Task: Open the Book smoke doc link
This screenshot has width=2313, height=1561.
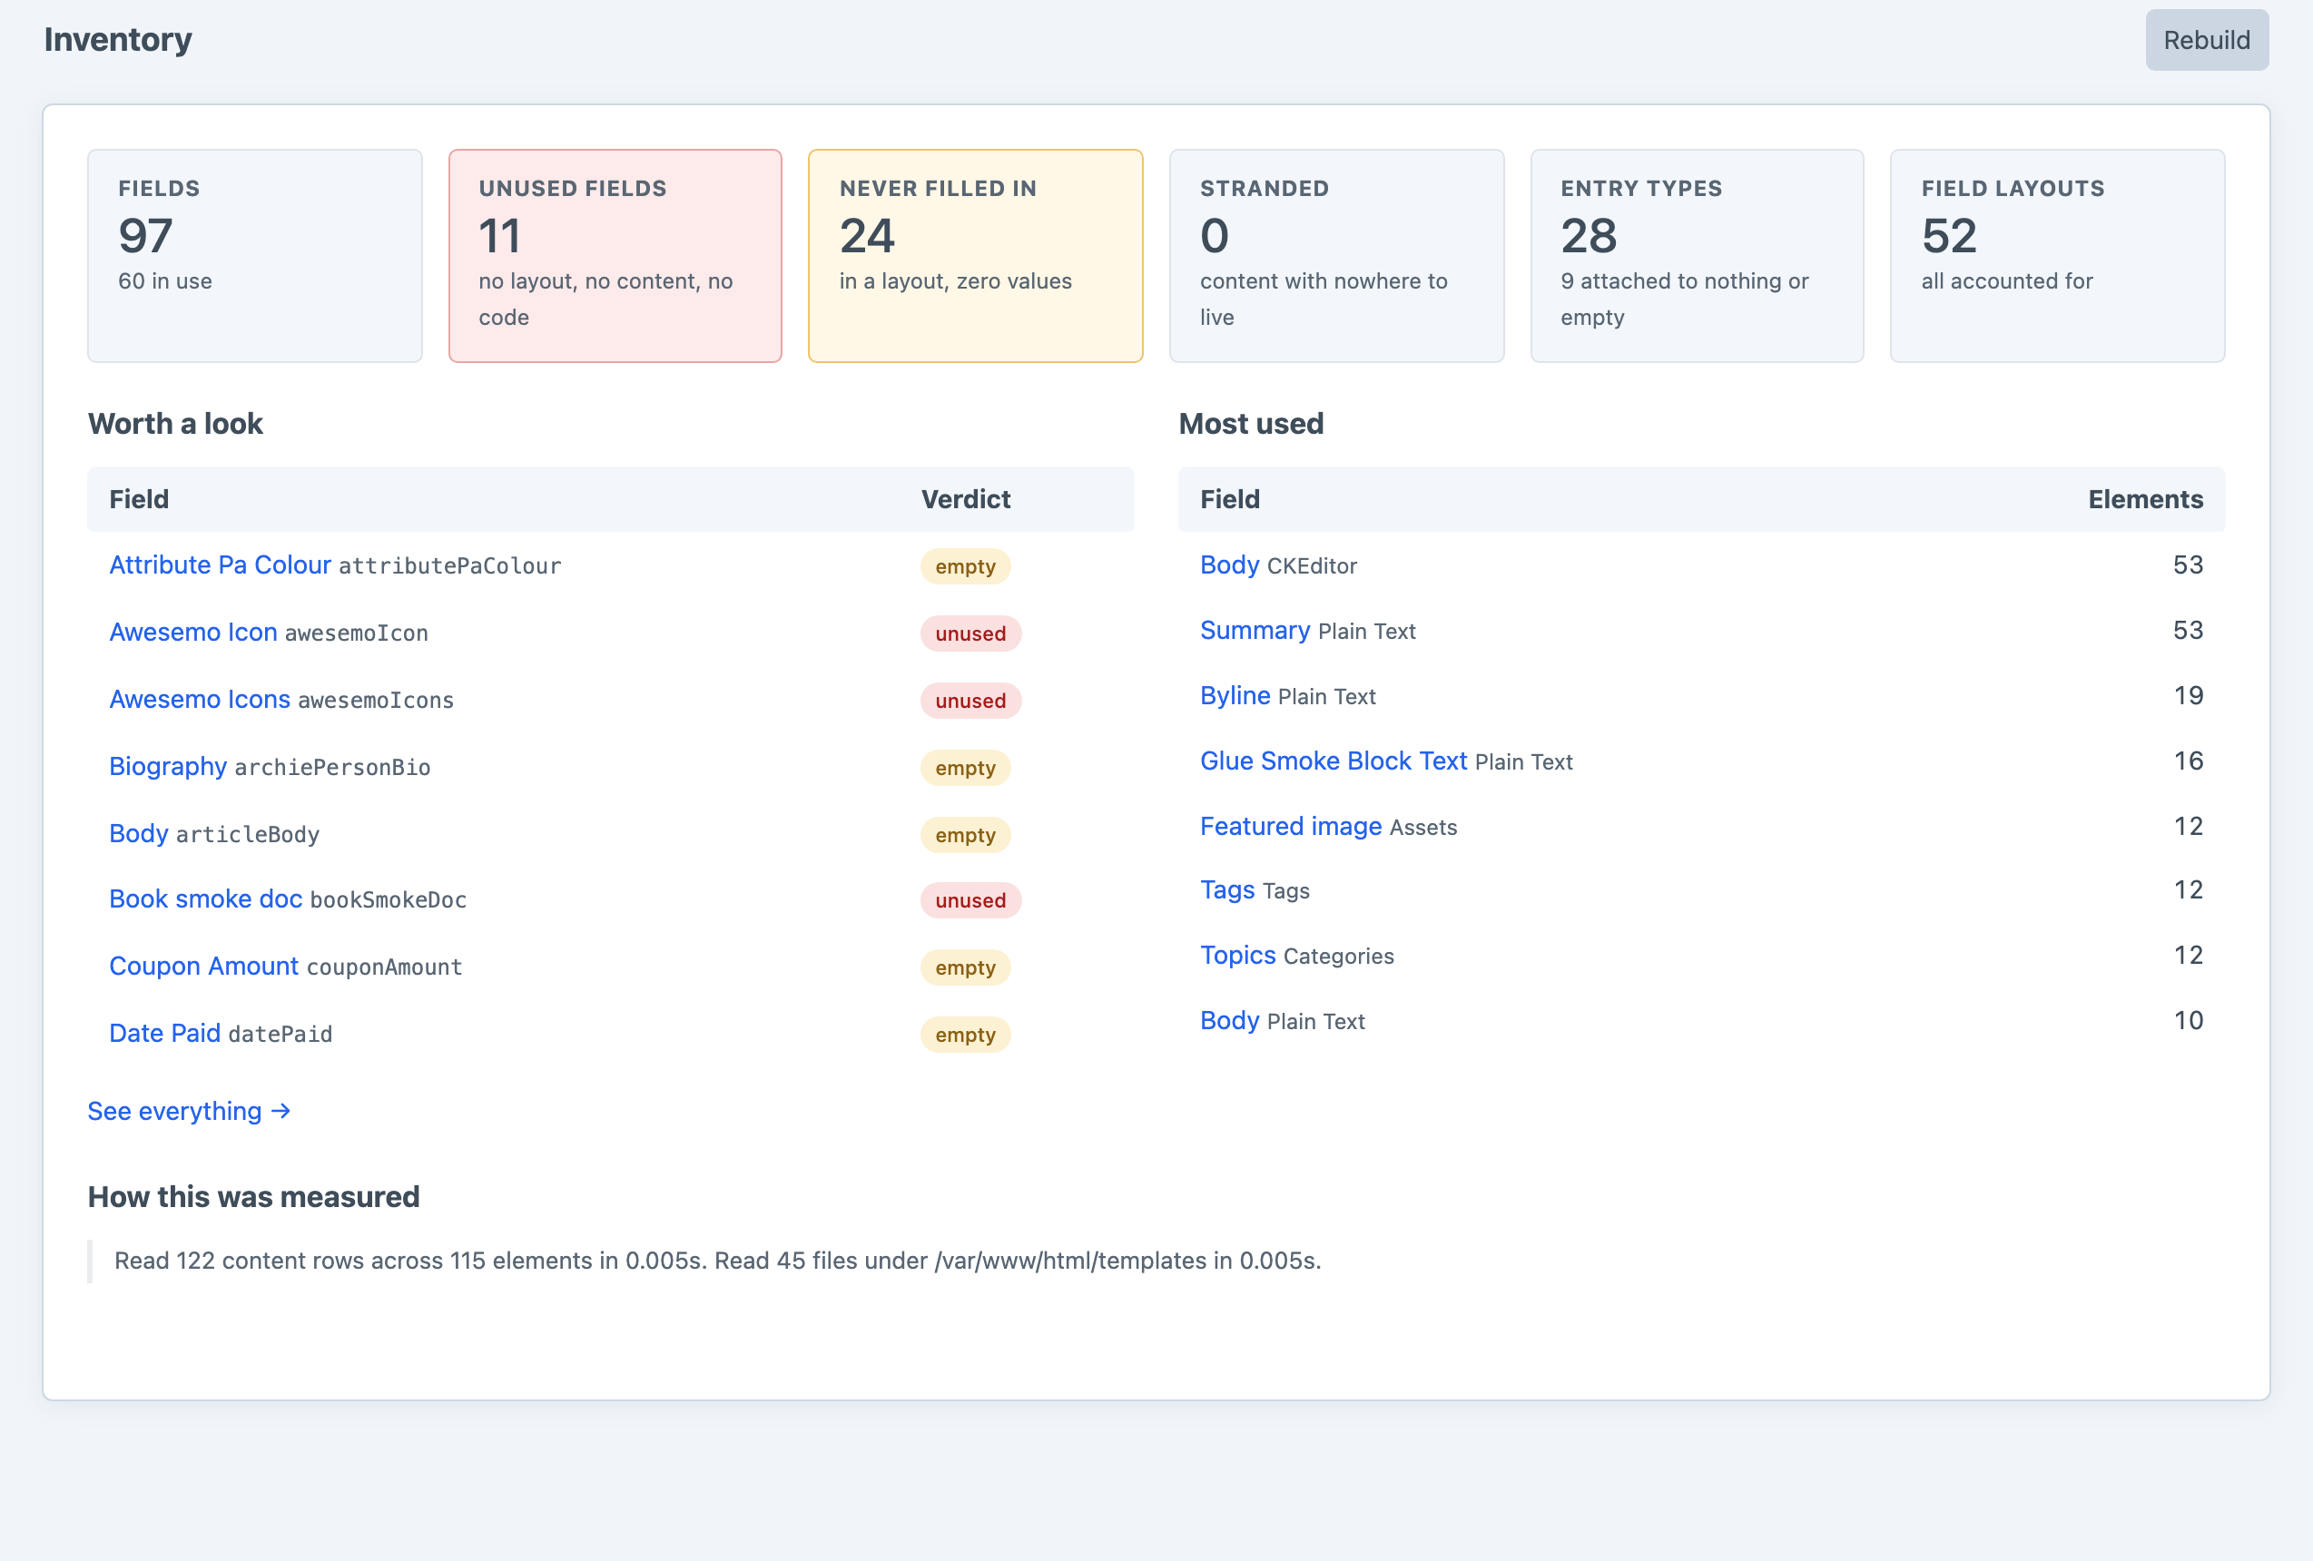Action: click(206, 898)
